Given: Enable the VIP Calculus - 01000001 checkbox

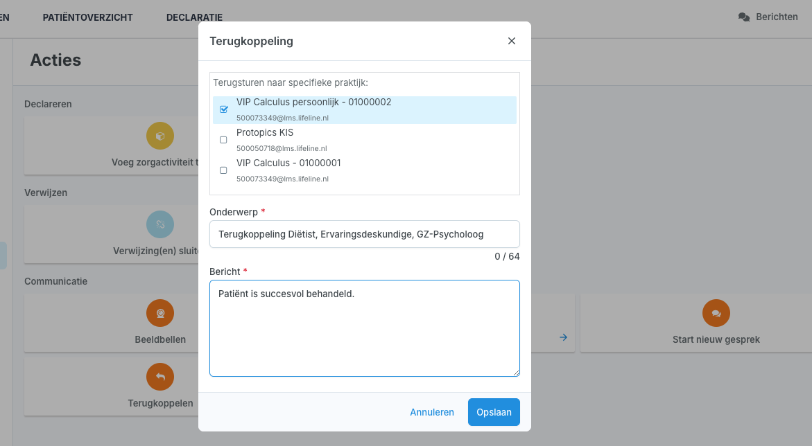Looking at the screenshot, I should click(223, 170).
